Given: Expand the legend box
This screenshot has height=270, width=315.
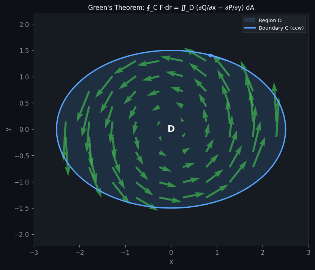Looking at the screenshot, I should click(x=274, y=24).
